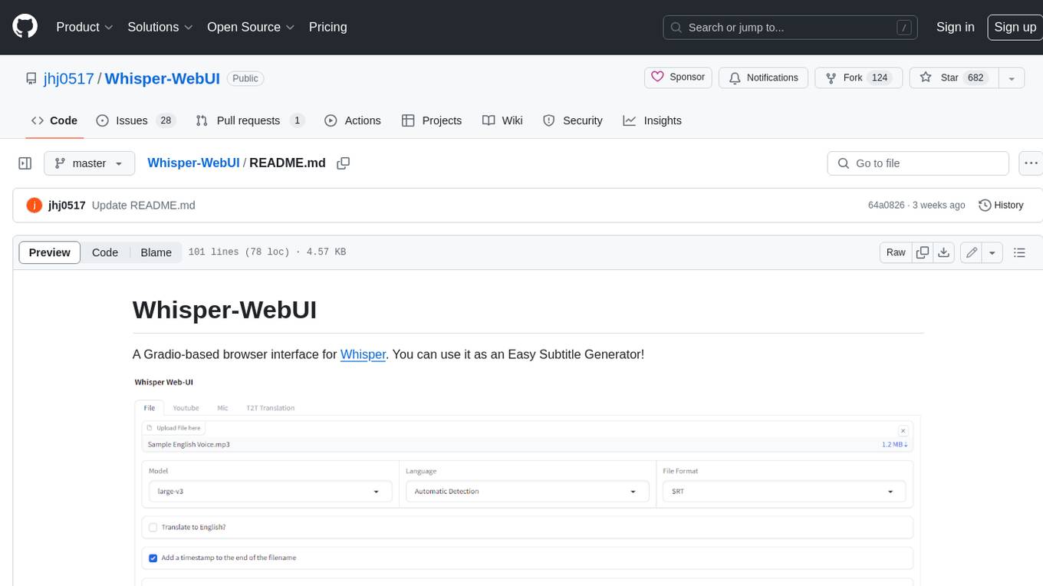Edit the file with the pencil icon

point(972,252)
